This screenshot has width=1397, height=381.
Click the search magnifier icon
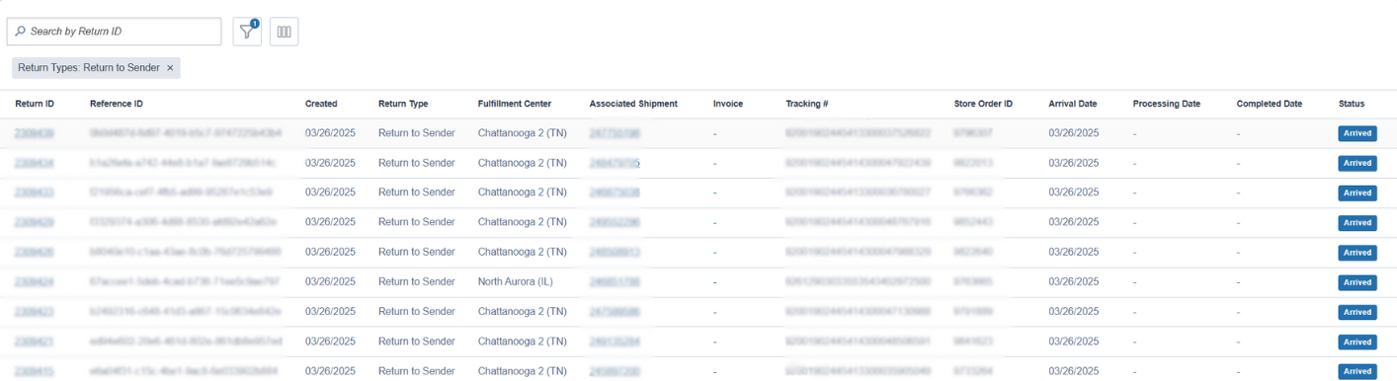[x=20, y=32]
